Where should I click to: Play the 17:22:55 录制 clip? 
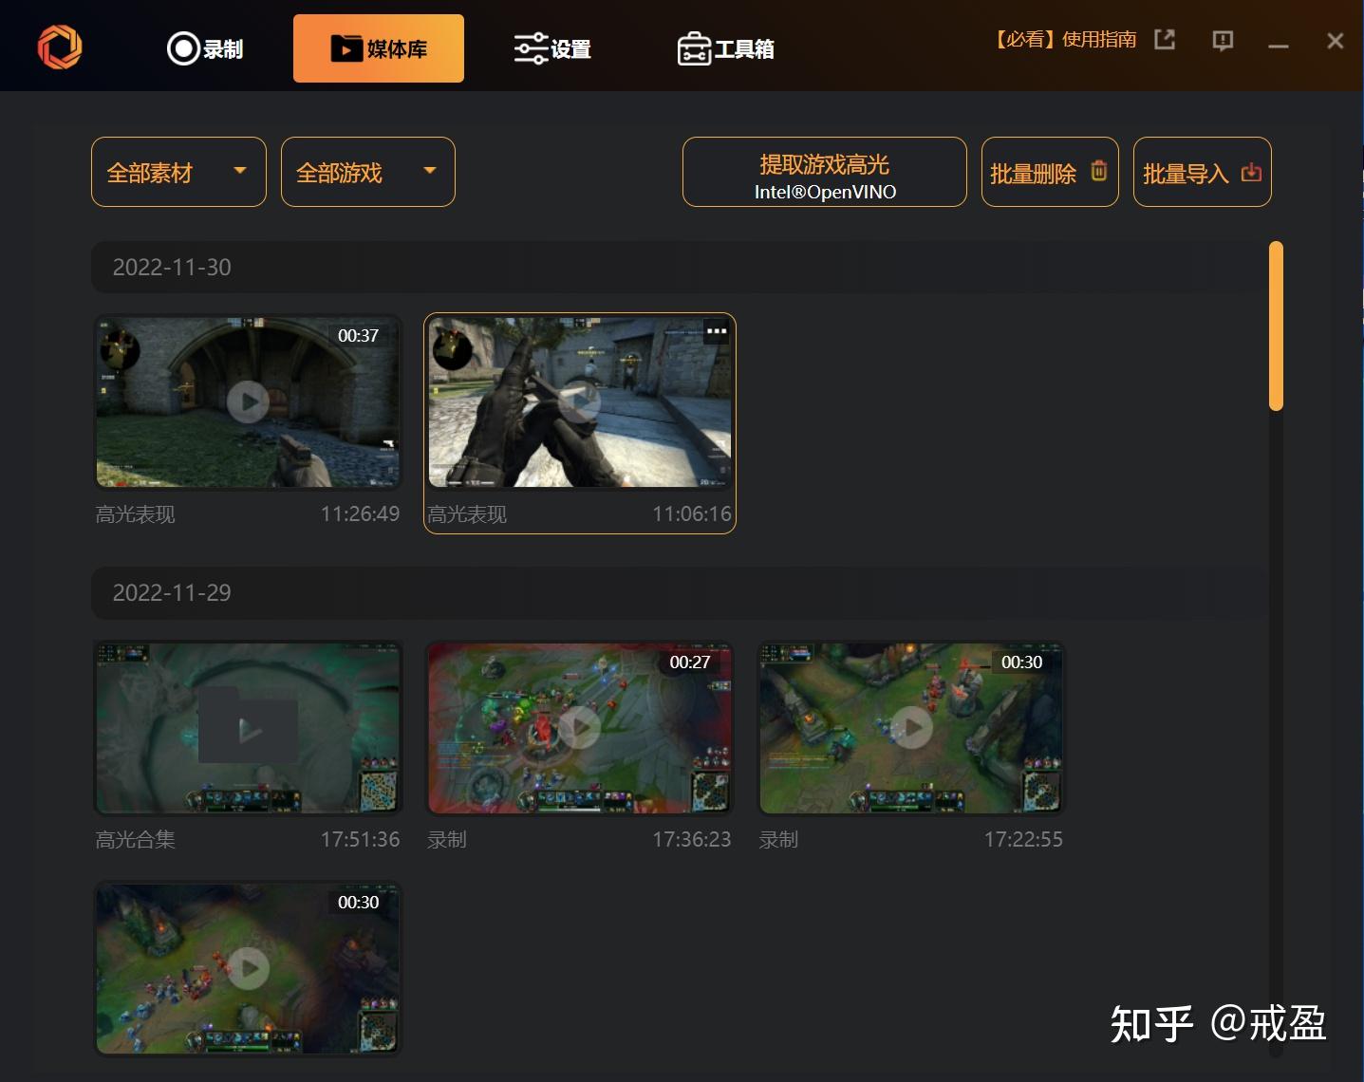coord(911,728)
